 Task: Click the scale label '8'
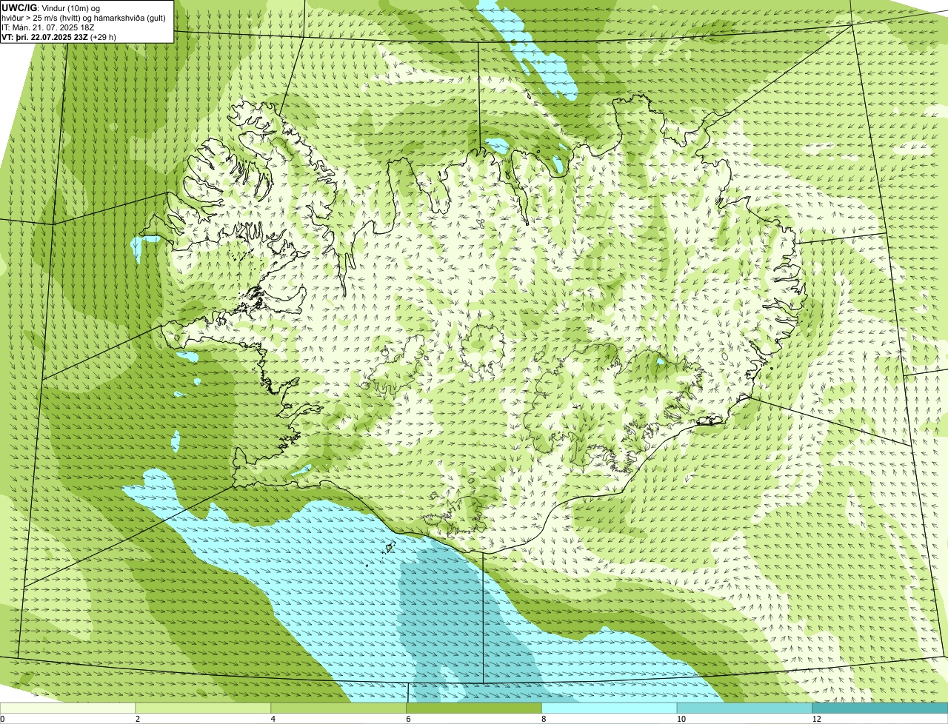point(544,719)
